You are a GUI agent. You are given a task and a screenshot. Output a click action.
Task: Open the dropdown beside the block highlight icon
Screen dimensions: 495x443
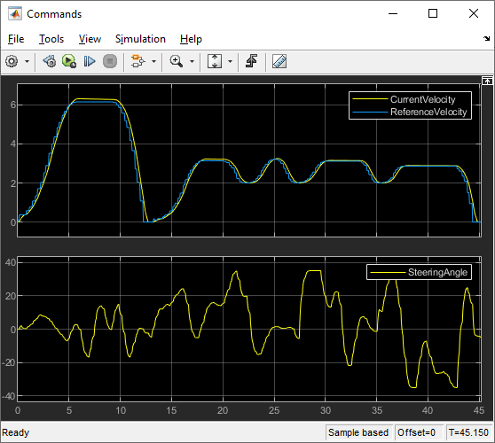153,61
